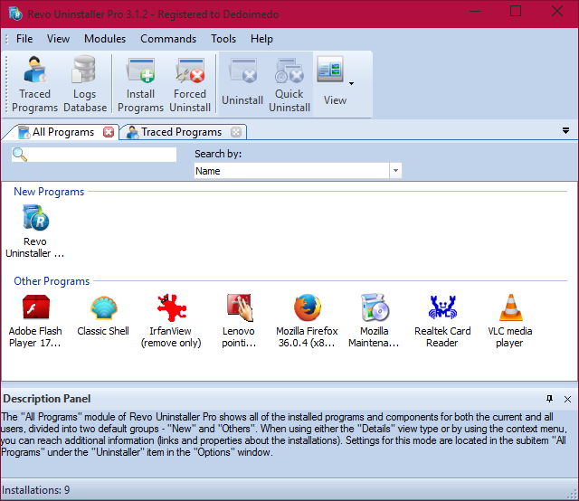
Task: Open the Modules menu
Action: [x=105, y=39]
